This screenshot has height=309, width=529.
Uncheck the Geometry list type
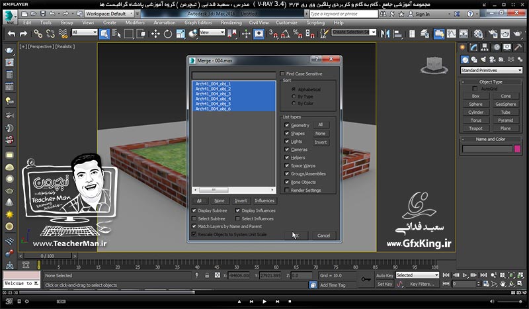[x=287, y=125]
